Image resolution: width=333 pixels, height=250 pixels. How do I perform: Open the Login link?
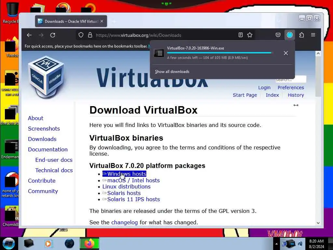pos(264,88)
